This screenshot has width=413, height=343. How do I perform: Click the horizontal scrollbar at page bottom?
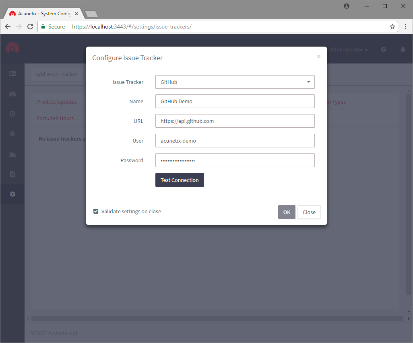coord(217,319)
